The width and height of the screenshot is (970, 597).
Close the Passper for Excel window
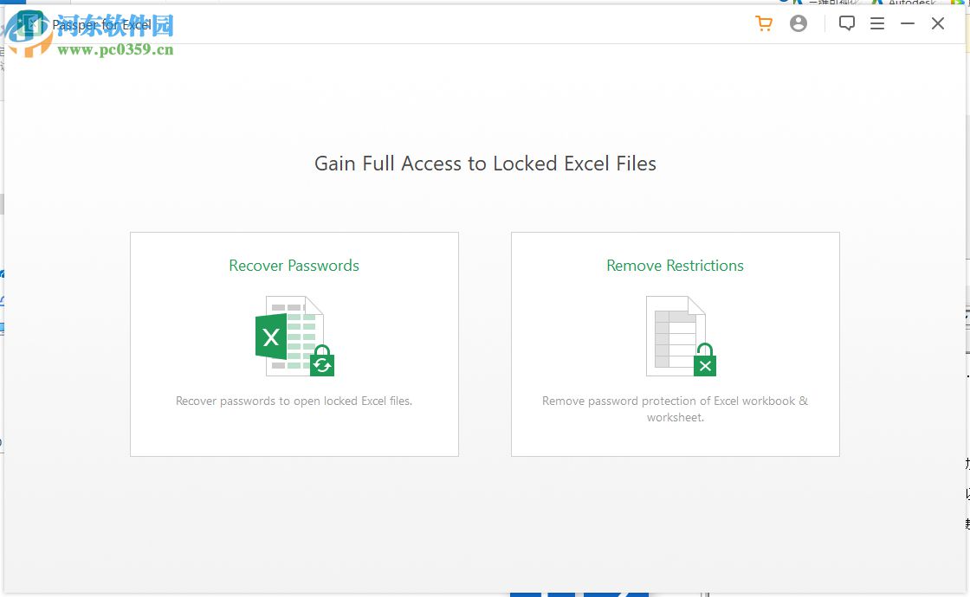pos(938,23)
